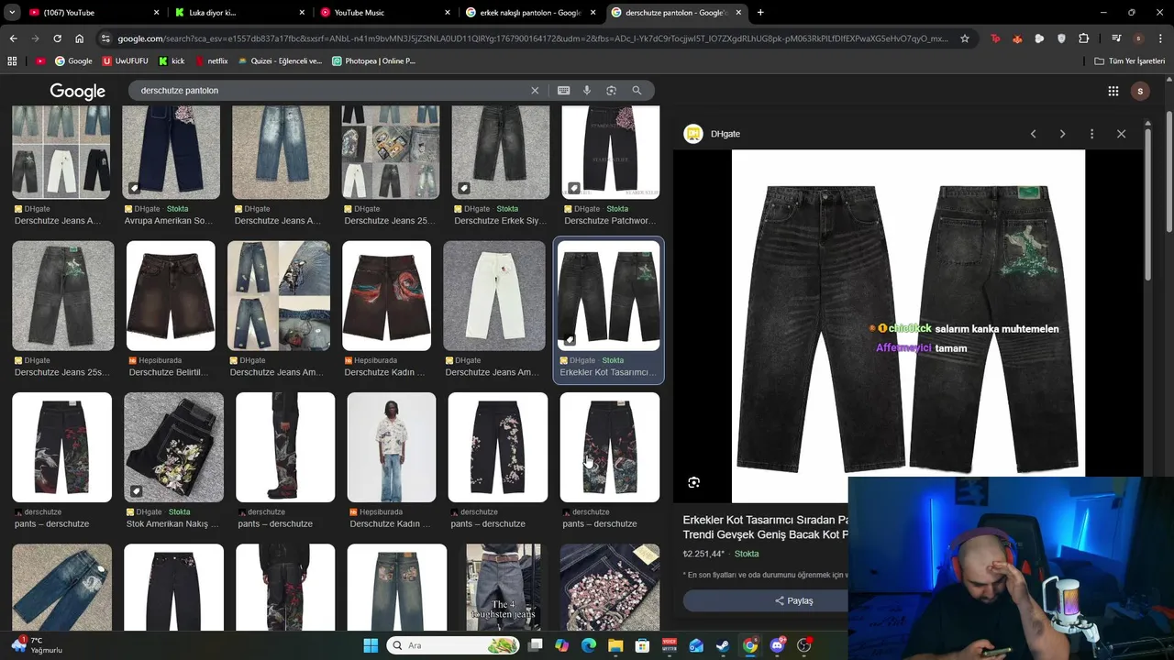Open Discord from the taskbar
Screen dimensions: 1174x660
tap(778, 645)
